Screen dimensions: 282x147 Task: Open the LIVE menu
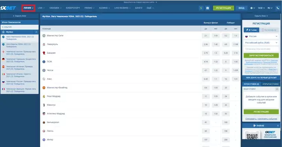[41, 8]
